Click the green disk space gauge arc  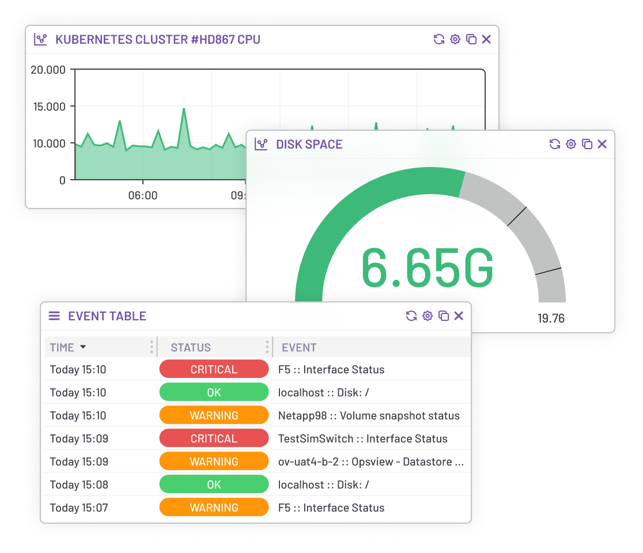coord(346,196)
